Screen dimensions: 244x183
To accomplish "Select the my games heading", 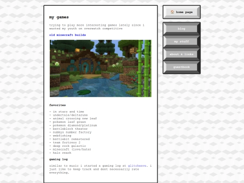I will 59,17.
